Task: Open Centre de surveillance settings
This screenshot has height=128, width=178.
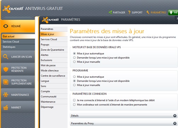Action: click(54, 76)
